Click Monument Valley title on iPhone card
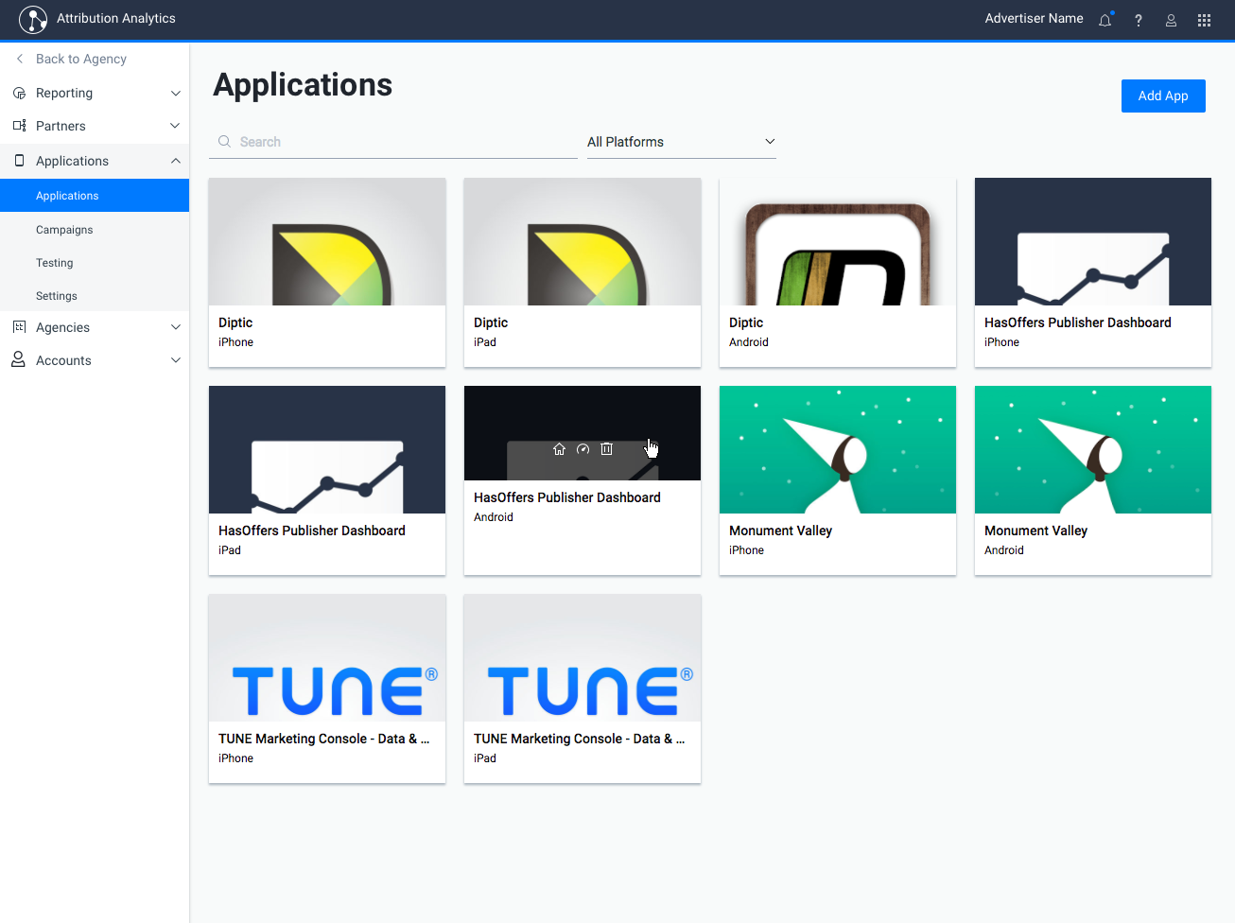1235x923 pixels. tap(780, 531)
